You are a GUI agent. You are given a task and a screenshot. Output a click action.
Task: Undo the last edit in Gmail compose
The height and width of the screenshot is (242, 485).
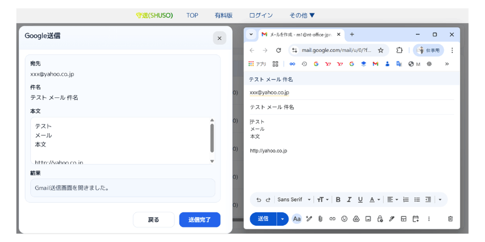(259, 200)
